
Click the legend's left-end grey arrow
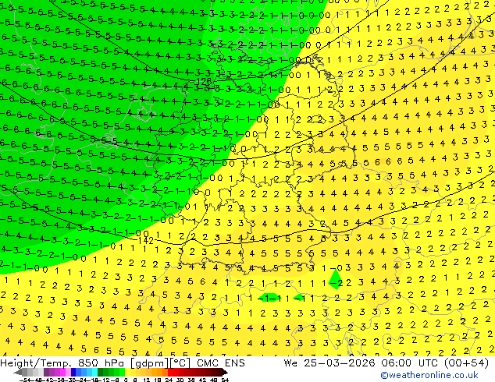pos(18,373)
